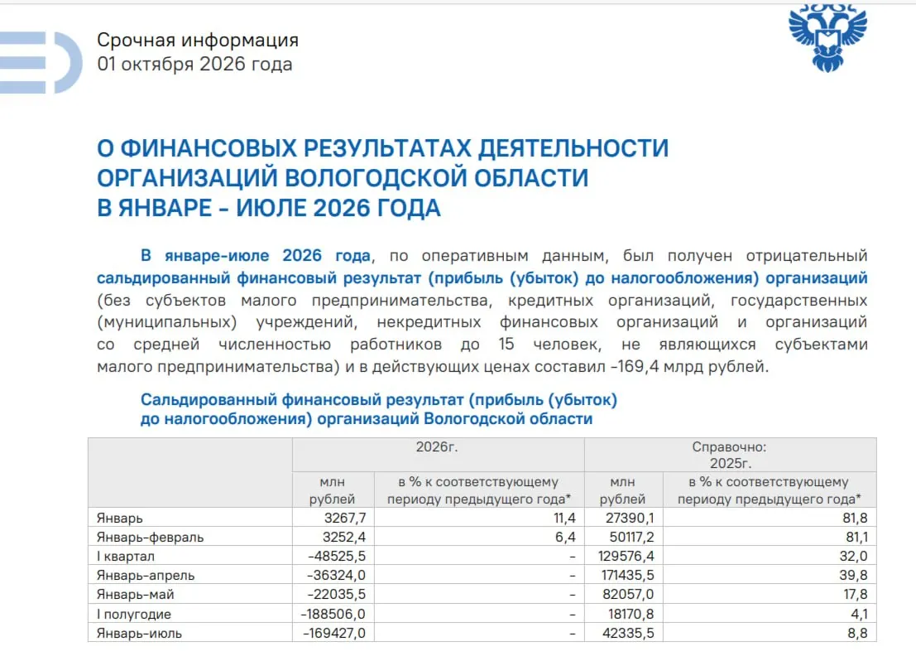
Task: Click the cell value '-169427,0'
Action: (334, 634)
